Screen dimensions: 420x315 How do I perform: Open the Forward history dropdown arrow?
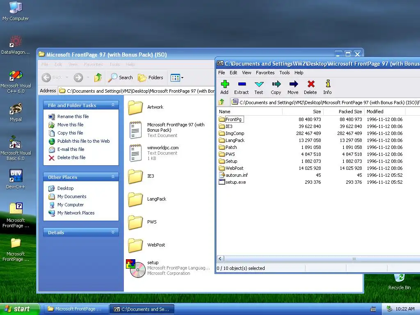88,78
